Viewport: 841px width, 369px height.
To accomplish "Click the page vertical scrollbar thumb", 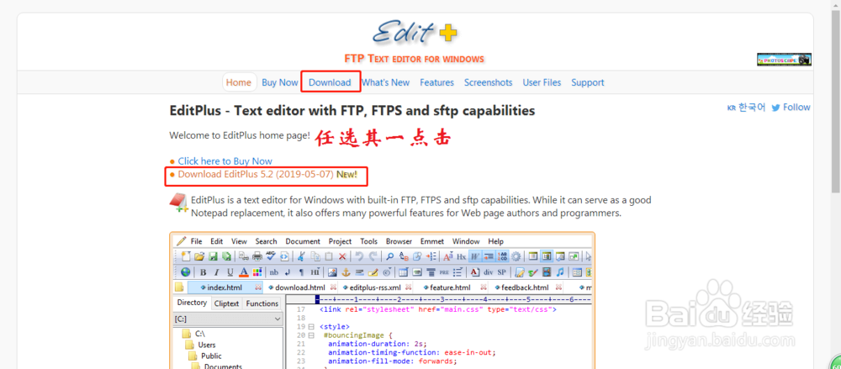I will (x=836, y=102).
